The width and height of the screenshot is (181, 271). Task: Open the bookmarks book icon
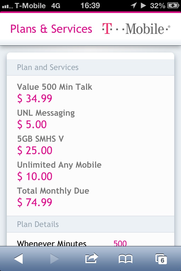pyautogui.click(x=126, y=259)
